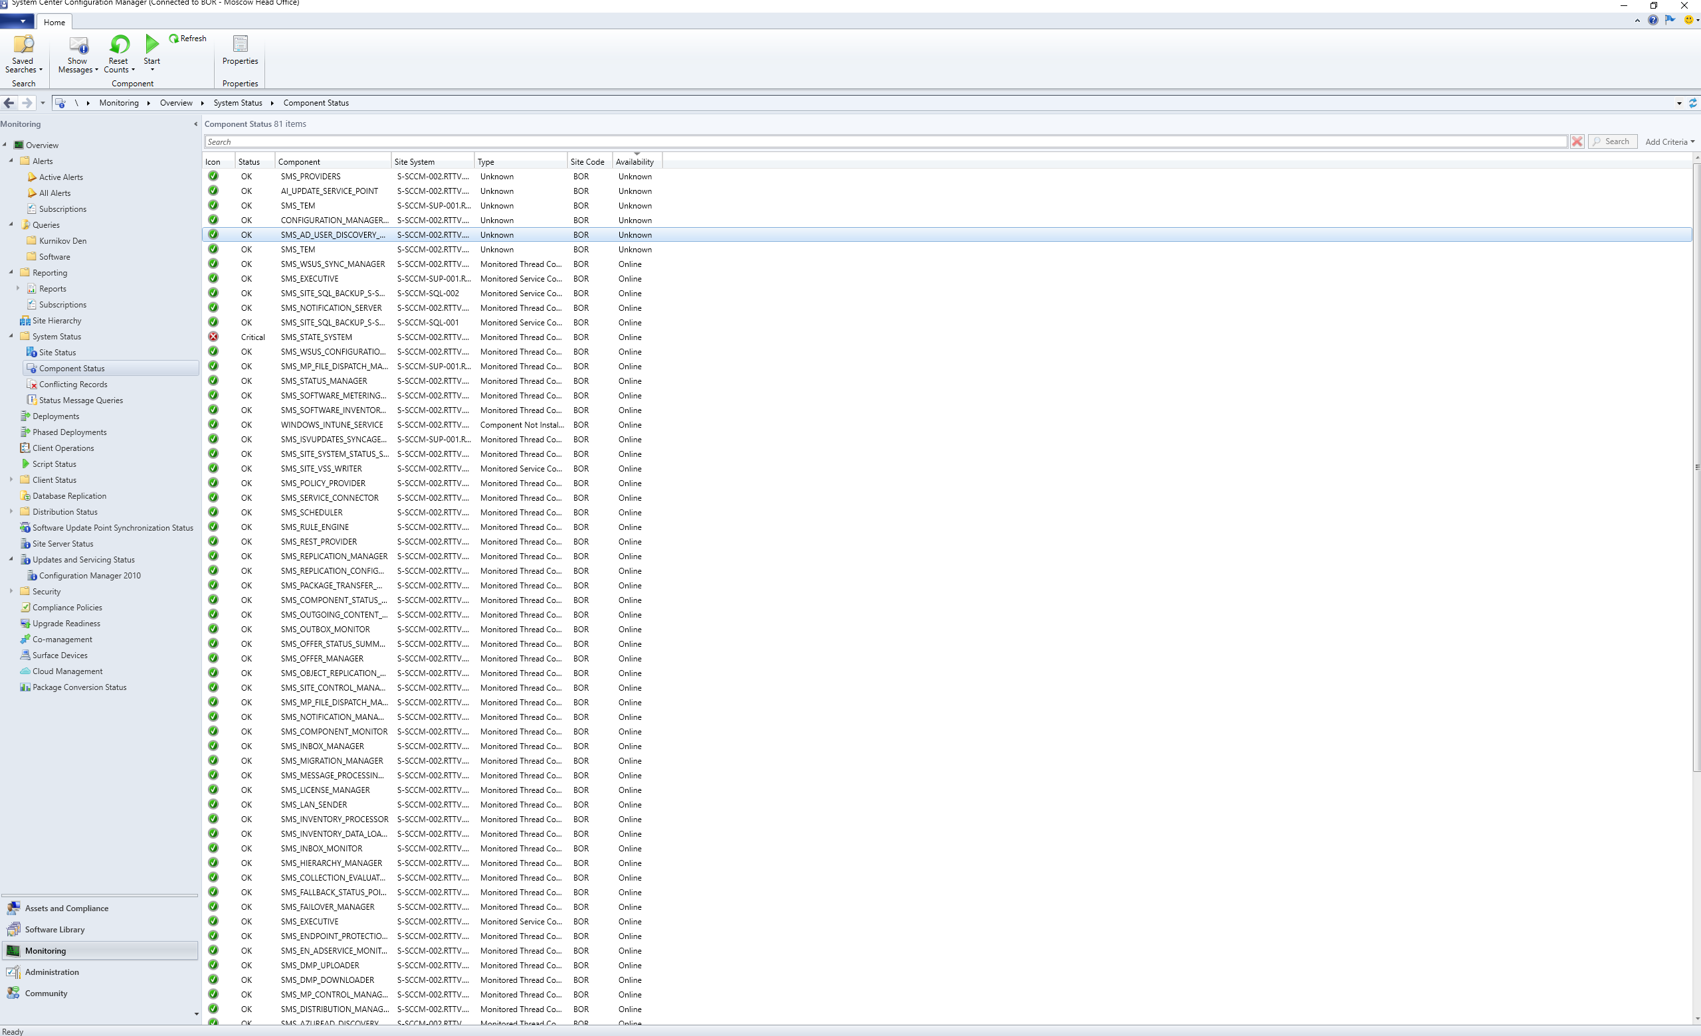
Task: Collapse the ribbon with the up chevron
Action: [1637, 21]
